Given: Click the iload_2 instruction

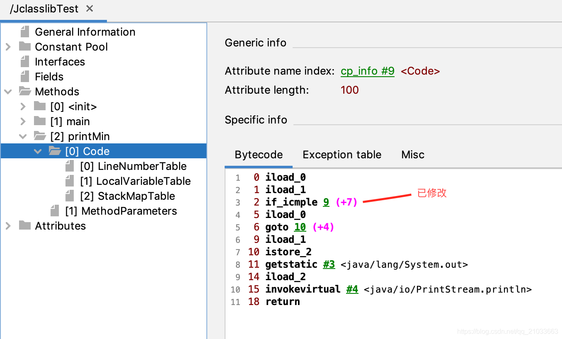Looking at the screenshot, I should pos(286,277).
